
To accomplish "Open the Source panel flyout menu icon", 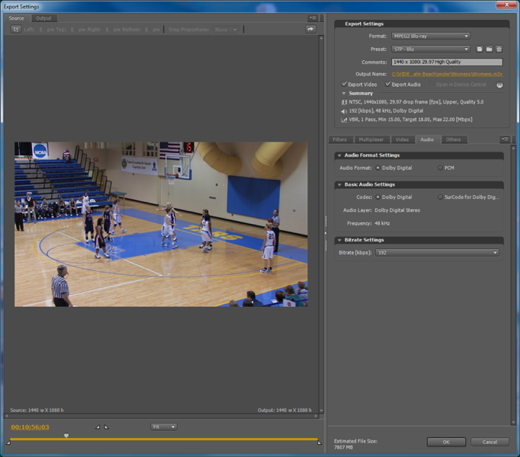I will point(313,18).
